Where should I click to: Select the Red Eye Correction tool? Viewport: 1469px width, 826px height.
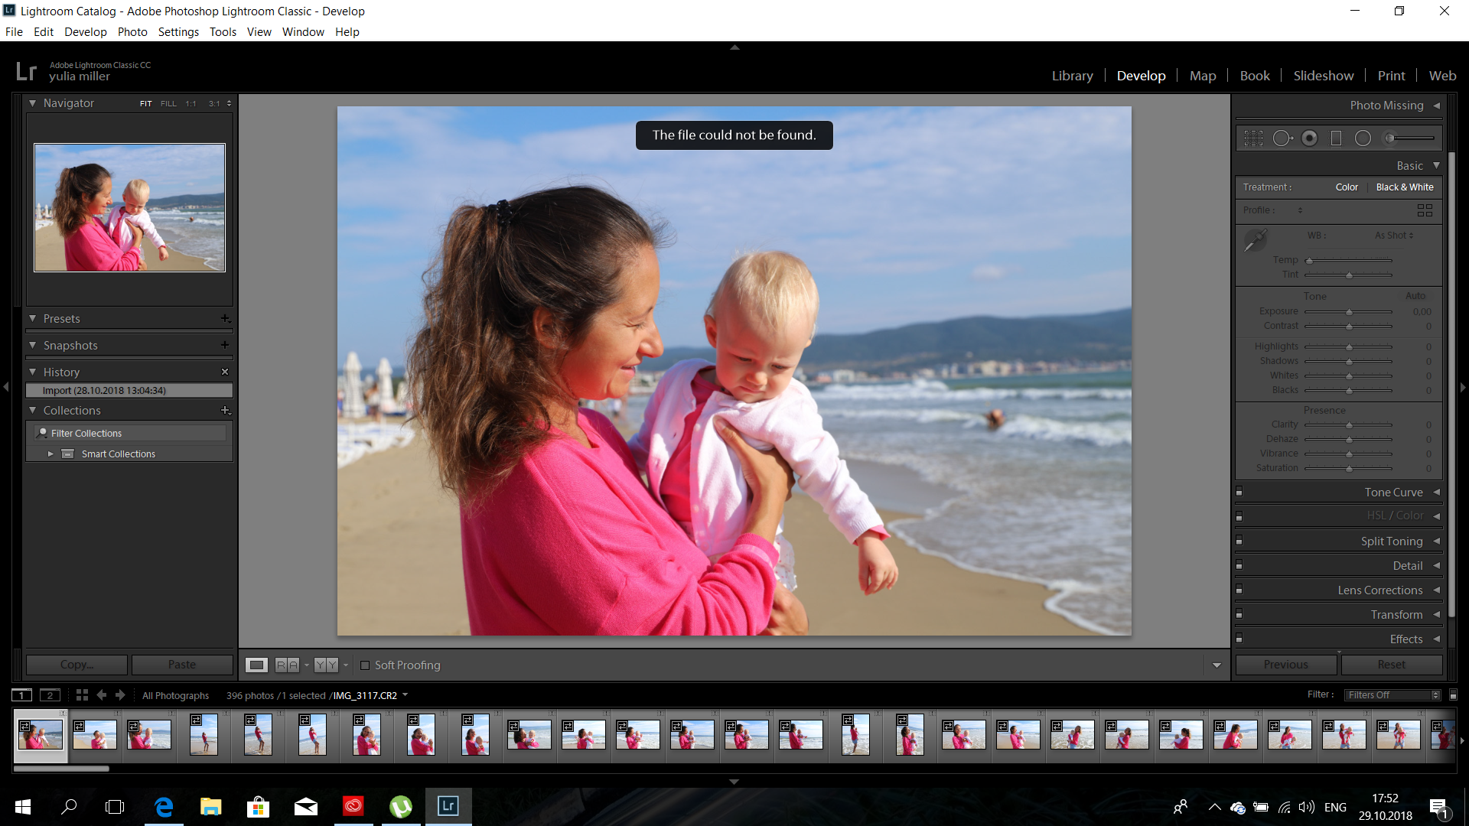[x=1310, y=138]
